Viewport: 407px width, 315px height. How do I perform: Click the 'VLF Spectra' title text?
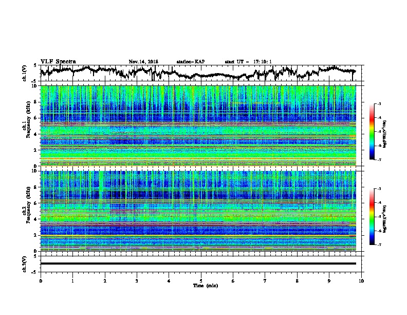[58, 62]
